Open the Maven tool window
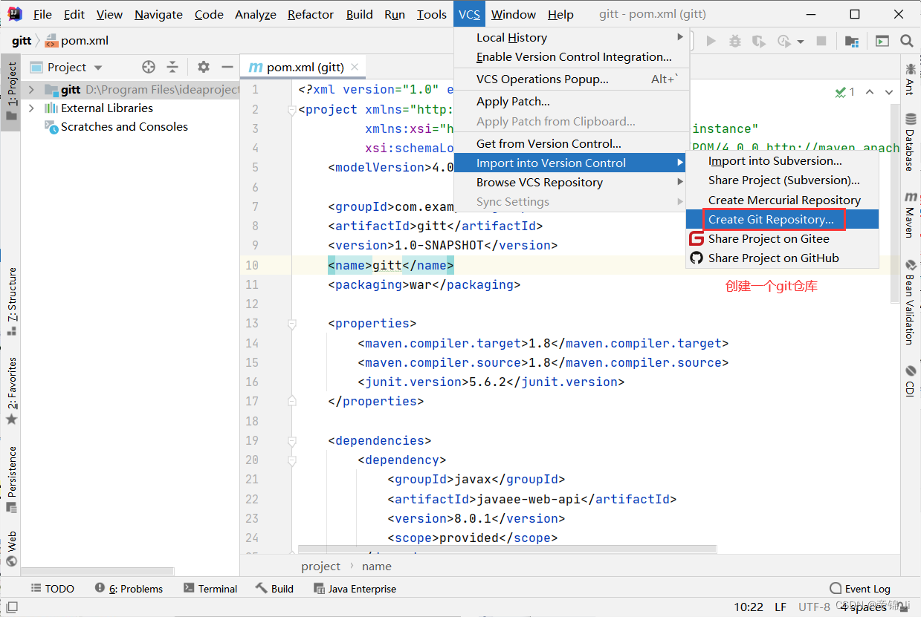 (x=909, y=215)
